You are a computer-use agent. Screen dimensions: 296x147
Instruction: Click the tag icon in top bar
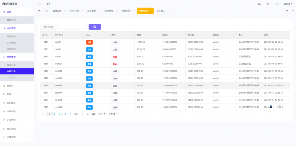point(268,4)
